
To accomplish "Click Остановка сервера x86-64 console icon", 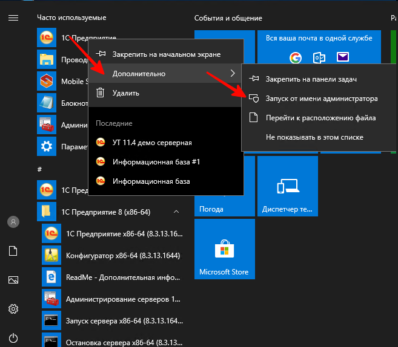I will pyautogui.click(x=51, y=340).
